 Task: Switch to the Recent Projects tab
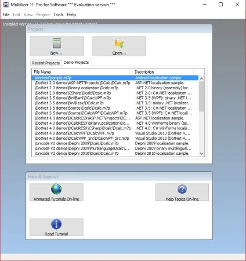coord(46,63)
